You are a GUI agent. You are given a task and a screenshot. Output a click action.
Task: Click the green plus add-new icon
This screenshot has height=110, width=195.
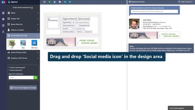(x=49, y=2)
